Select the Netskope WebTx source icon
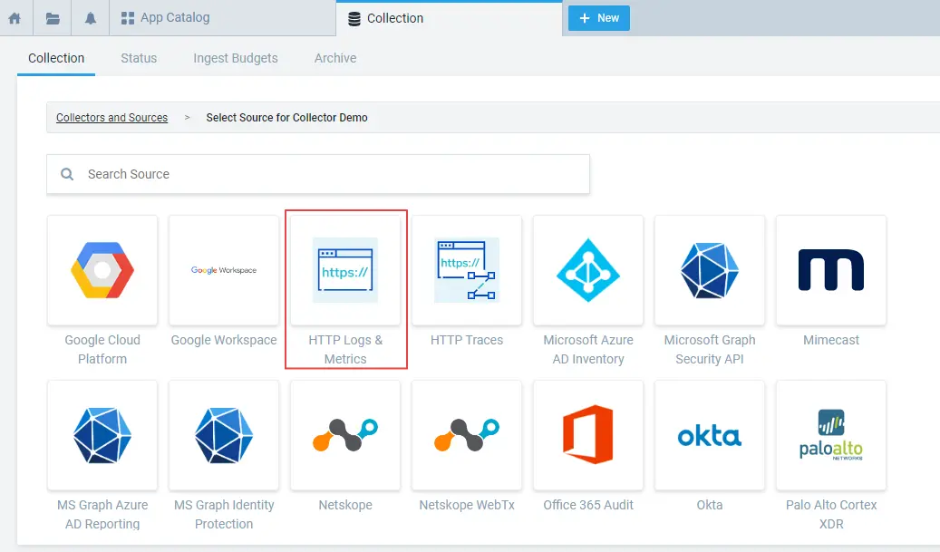Screen dimensions: 940x552 [x=467, y=435]
